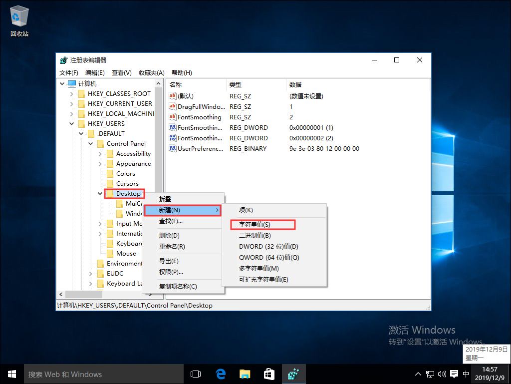The height and width of the screenshot is (384, 511).
Task: Click the Task View icon on the taskbar
Action: coord(195,374)
